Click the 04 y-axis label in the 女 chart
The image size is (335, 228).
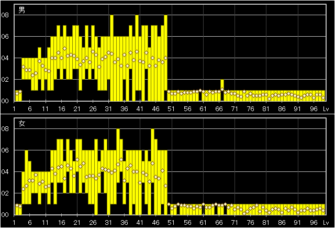point(5,172)
